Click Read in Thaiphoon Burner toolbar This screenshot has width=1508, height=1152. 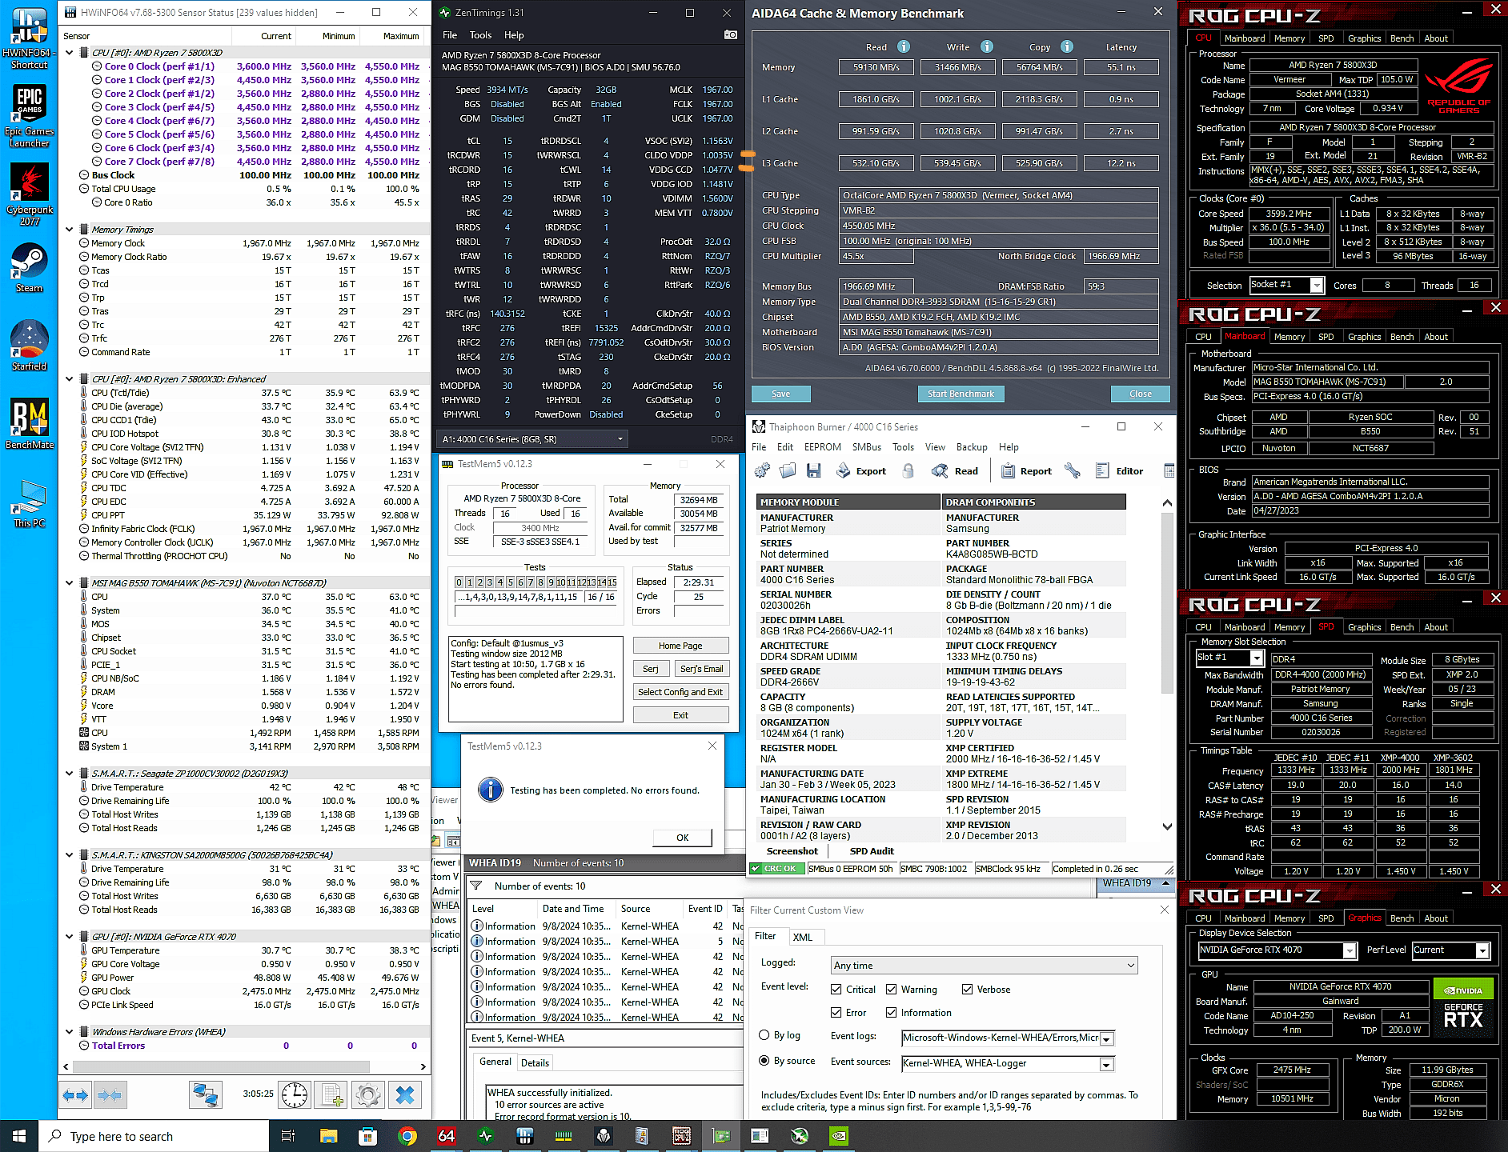(x=955, y=471)
